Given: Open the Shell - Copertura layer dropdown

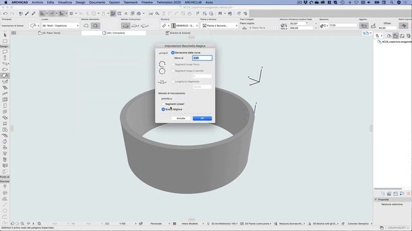Looking at the screenshot, I should pos(61,26).
